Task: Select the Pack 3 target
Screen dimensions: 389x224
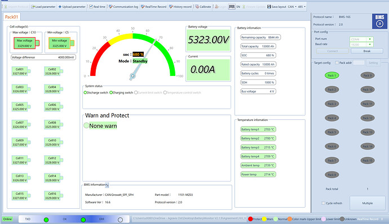Action: (x=331, y=104)
